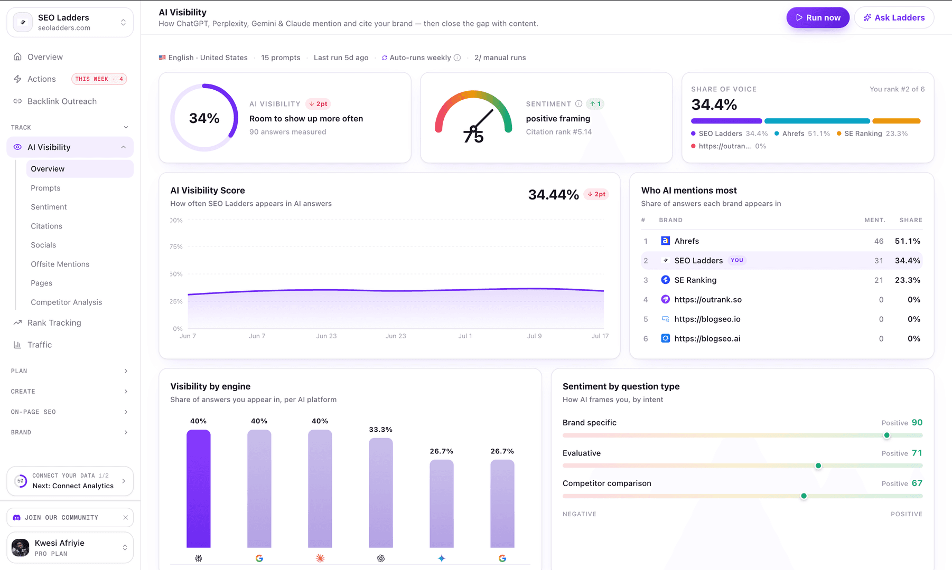Image resolution: width=952 pixels, height=570 pixels.
Task: Open the Kwesi Afriyie account menu chevron
Action: 125,548
